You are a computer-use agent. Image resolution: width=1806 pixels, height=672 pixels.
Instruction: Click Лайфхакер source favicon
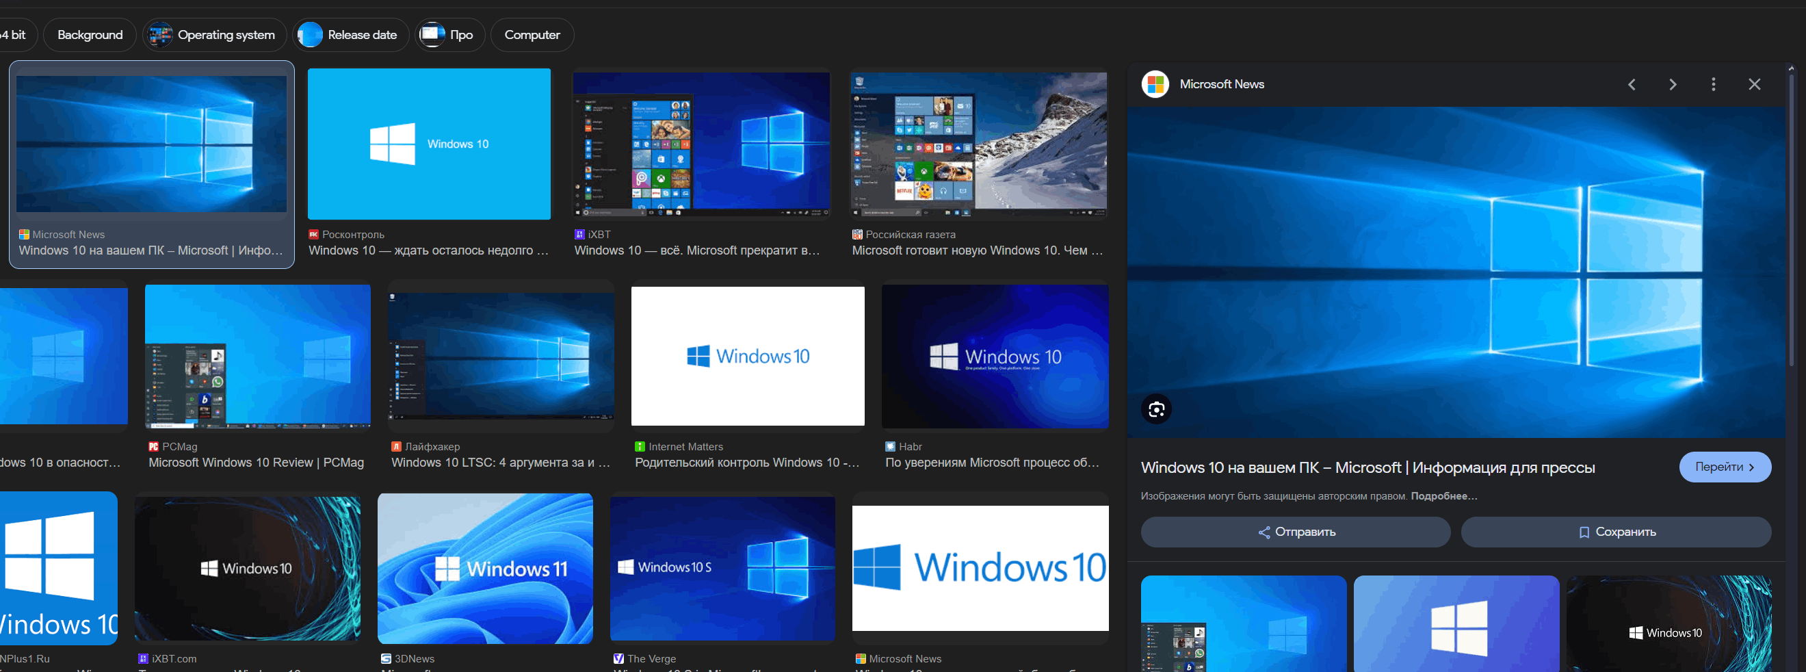396,447
